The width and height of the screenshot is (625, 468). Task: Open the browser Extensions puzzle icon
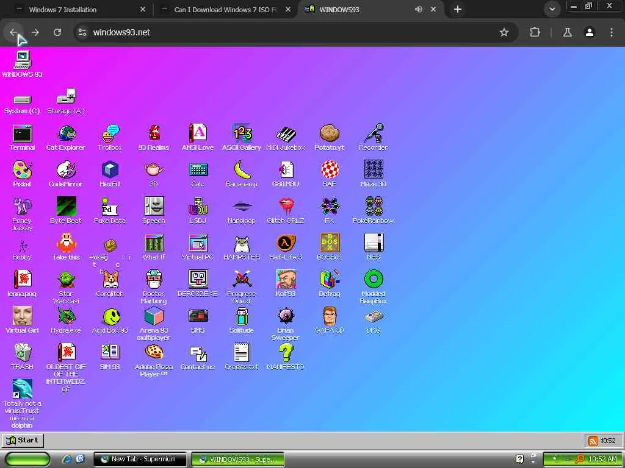535,32
